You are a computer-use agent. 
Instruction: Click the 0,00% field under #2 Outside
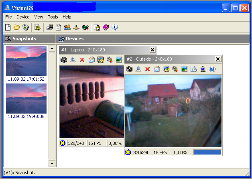(x=183, y=153)
